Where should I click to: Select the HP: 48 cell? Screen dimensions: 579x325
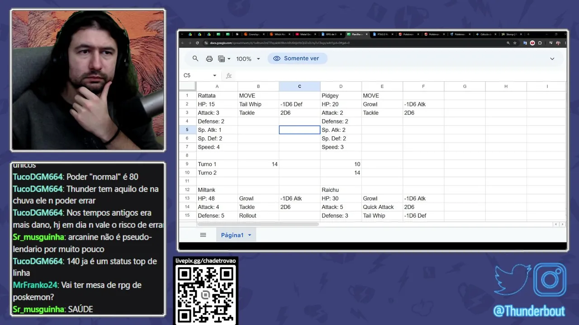[217, 199]
